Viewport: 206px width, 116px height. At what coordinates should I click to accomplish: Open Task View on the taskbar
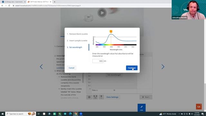coord(39,114)
